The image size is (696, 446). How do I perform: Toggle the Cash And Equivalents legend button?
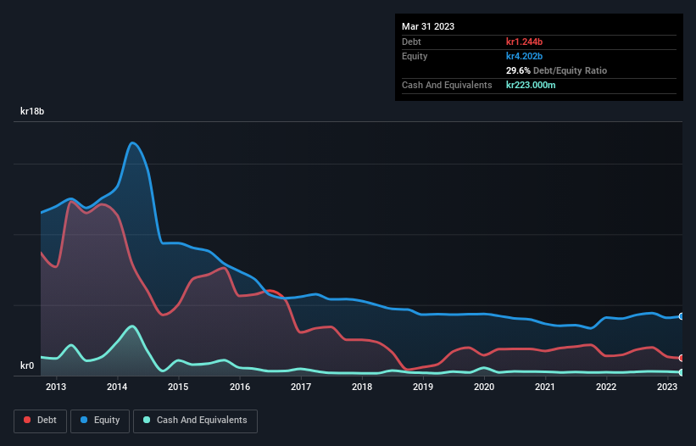(195, 421)
